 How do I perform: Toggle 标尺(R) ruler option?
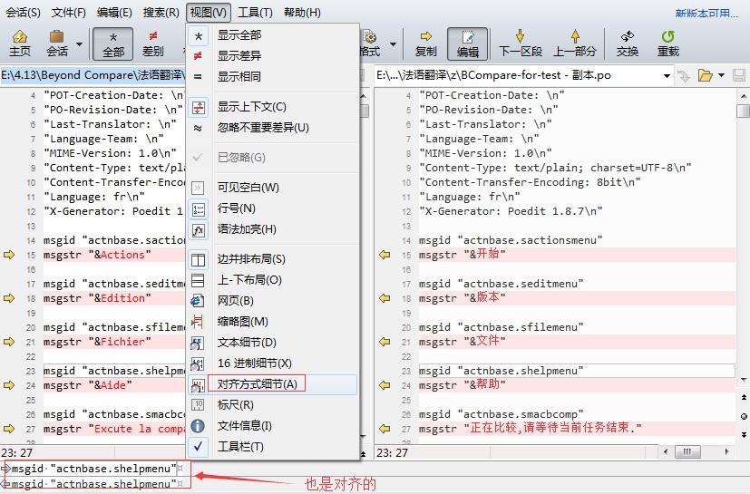(273, 404)
